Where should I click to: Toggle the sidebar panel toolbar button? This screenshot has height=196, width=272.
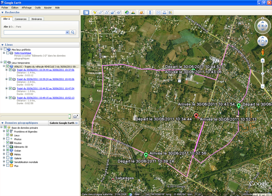tap(86, 12)
